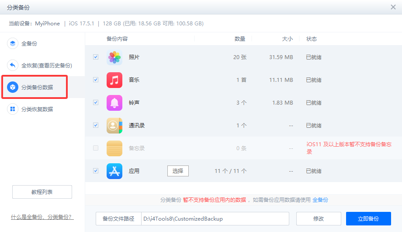The image size is (402, 232).
Task: Click the Contacts app icon
Action: click(x=114, y=126)
